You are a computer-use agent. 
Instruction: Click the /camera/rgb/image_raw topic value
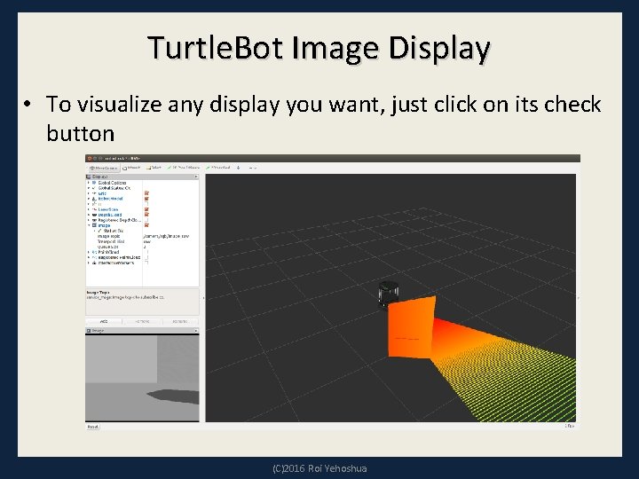point(166,236)
